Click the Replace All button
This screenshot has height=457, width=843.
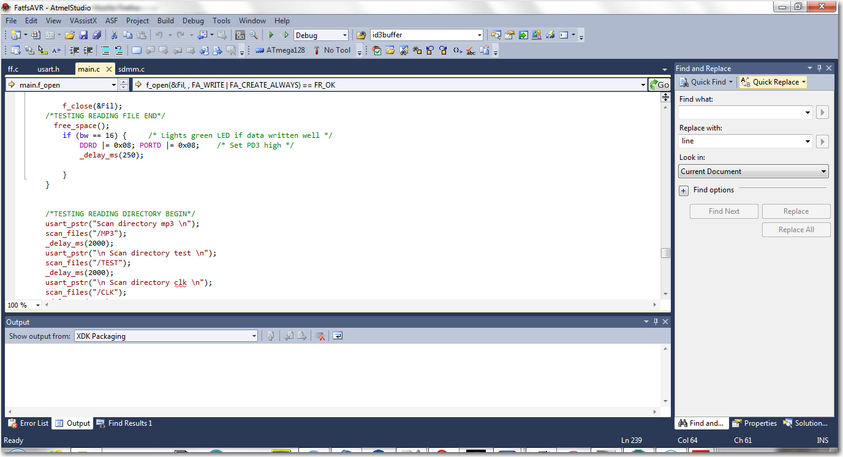click(796, 230)
